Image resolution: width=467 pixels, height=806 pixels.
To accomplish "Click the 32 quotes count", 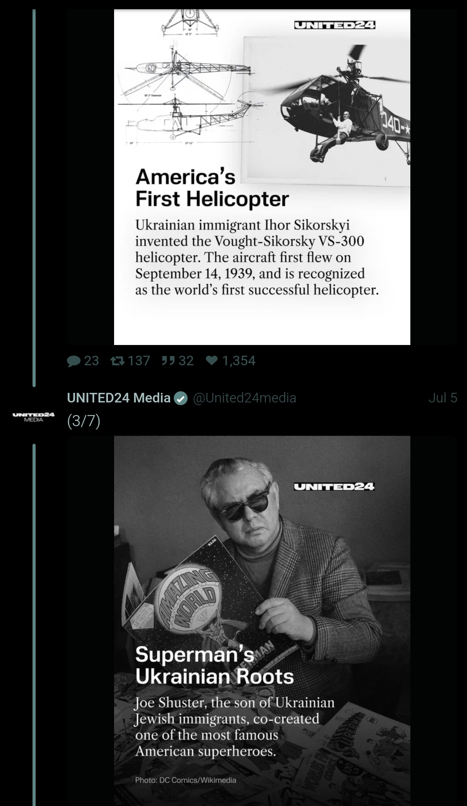I will click(186, 361).
